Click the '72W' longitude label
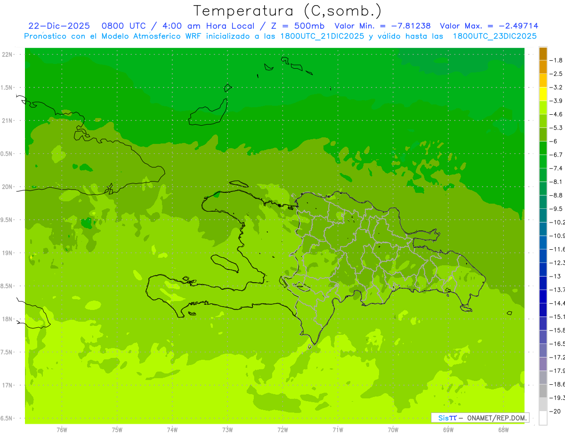 tap(282, 430)
